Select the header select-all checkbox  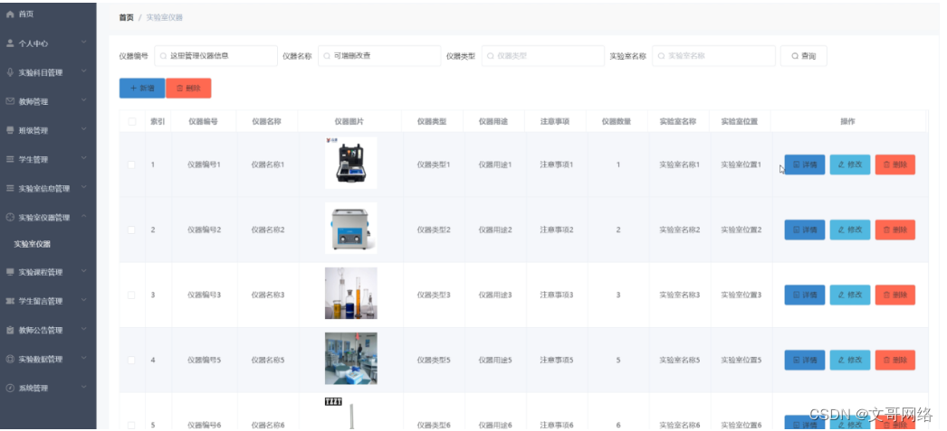131,122
